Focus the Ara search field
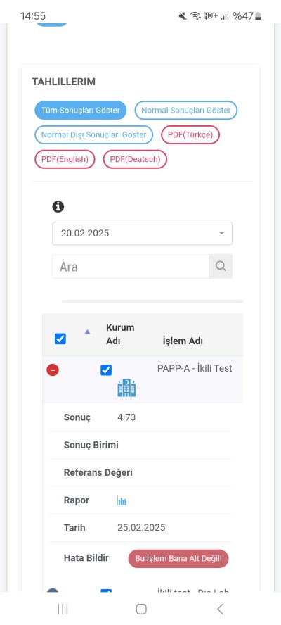This screenshot has height=625, width=281. 131,267
